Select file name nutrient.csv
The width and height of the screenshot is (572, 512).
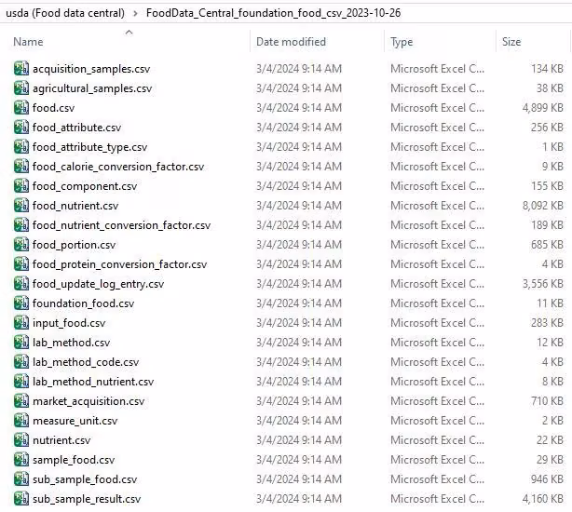pos(61,440)
